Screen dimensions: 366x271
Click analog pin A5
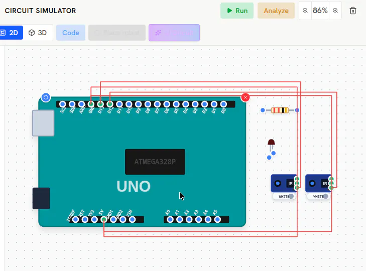point(217,219)
